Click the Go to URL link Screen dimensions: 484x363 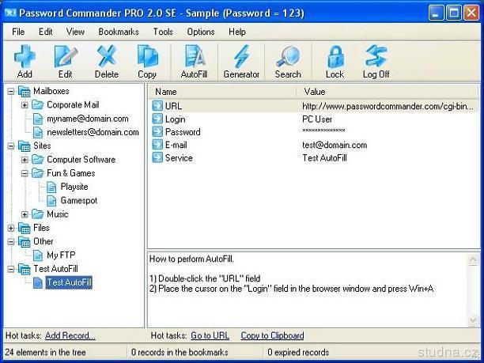210,335
